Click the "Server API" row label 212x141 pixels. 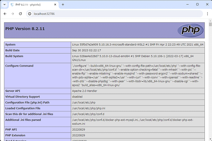[x=13, y=91]
